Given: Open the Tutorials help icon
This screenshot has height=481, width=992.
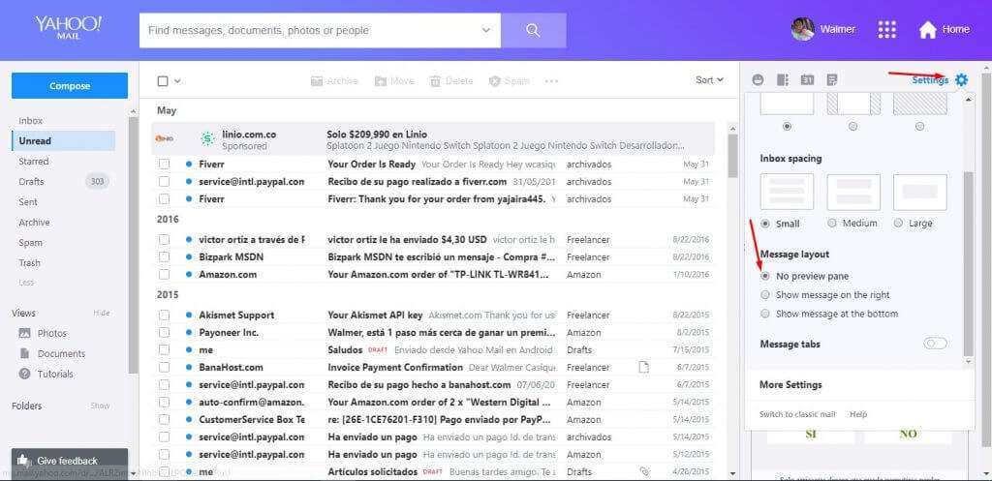Looking at the screenshot, I should tap(24, 374).
